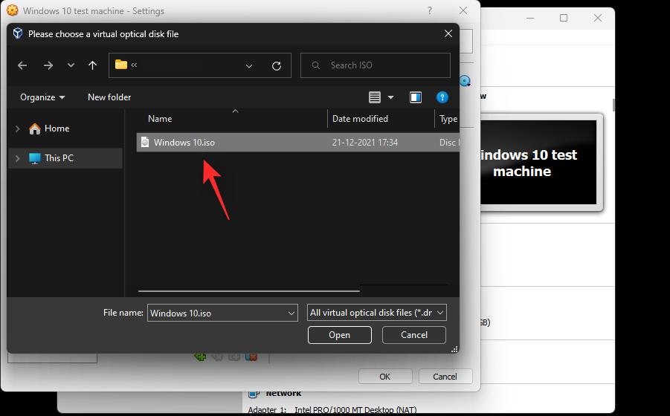670x416 pixels.
Task: Open help in Settings window title bar
Action: [429, 10]
